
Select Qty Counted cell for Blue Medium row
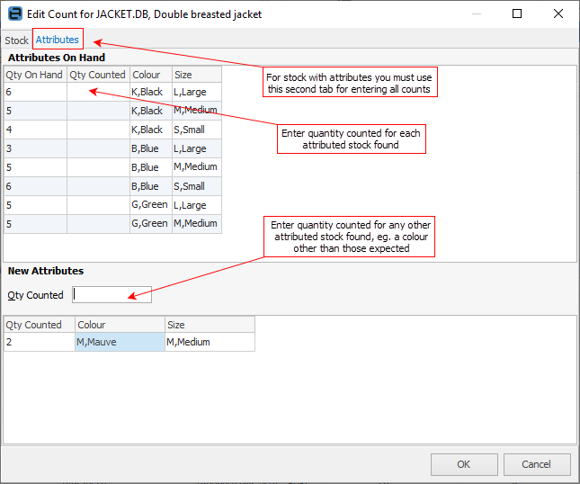point(98,167)
